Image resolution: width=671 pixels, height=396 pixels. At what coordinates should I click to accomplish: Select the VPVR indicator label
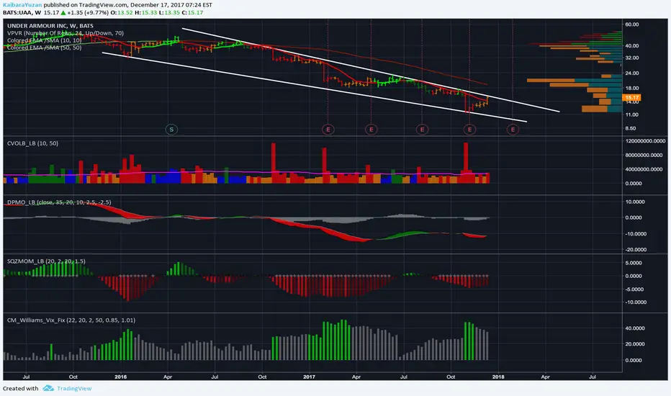point(66,33)
